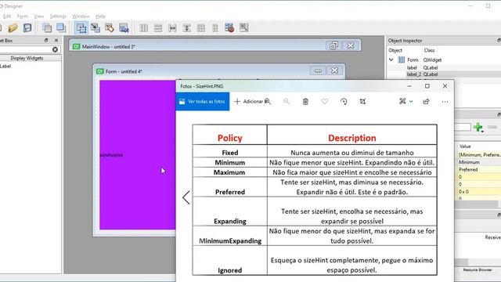Click Lay Out Vertically in Splitter icon

(x=186, y=28)
